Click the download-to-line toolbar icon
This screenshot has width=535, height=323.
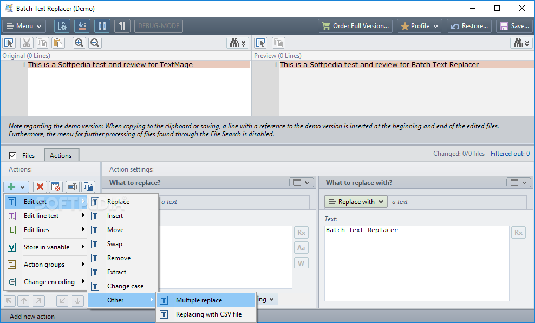point(82,26)
